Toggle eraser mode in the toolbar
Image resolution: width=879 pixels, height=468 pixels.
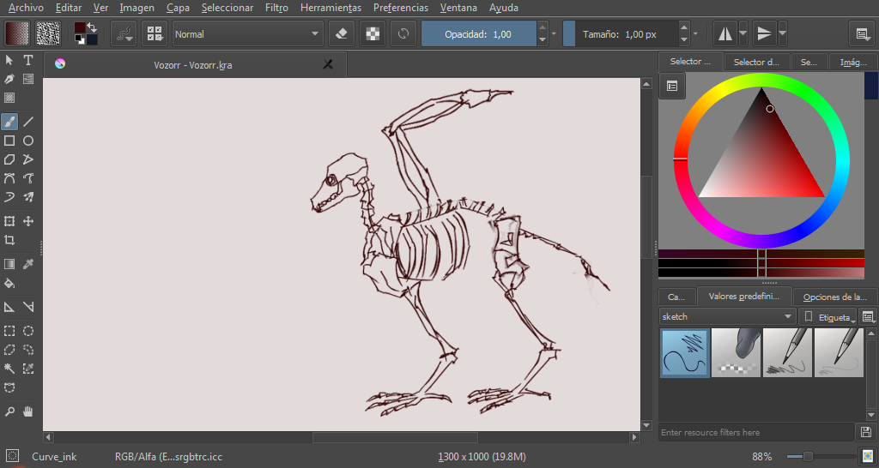tap(342, 34)
